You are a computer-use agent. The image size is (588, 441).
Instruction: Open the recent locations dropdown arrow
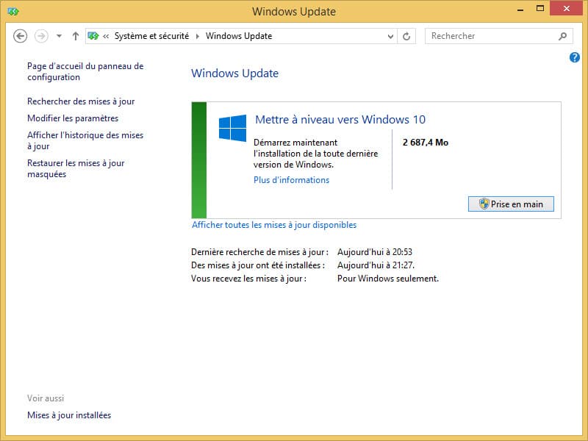pyautogui.click(x=59, y=36)
